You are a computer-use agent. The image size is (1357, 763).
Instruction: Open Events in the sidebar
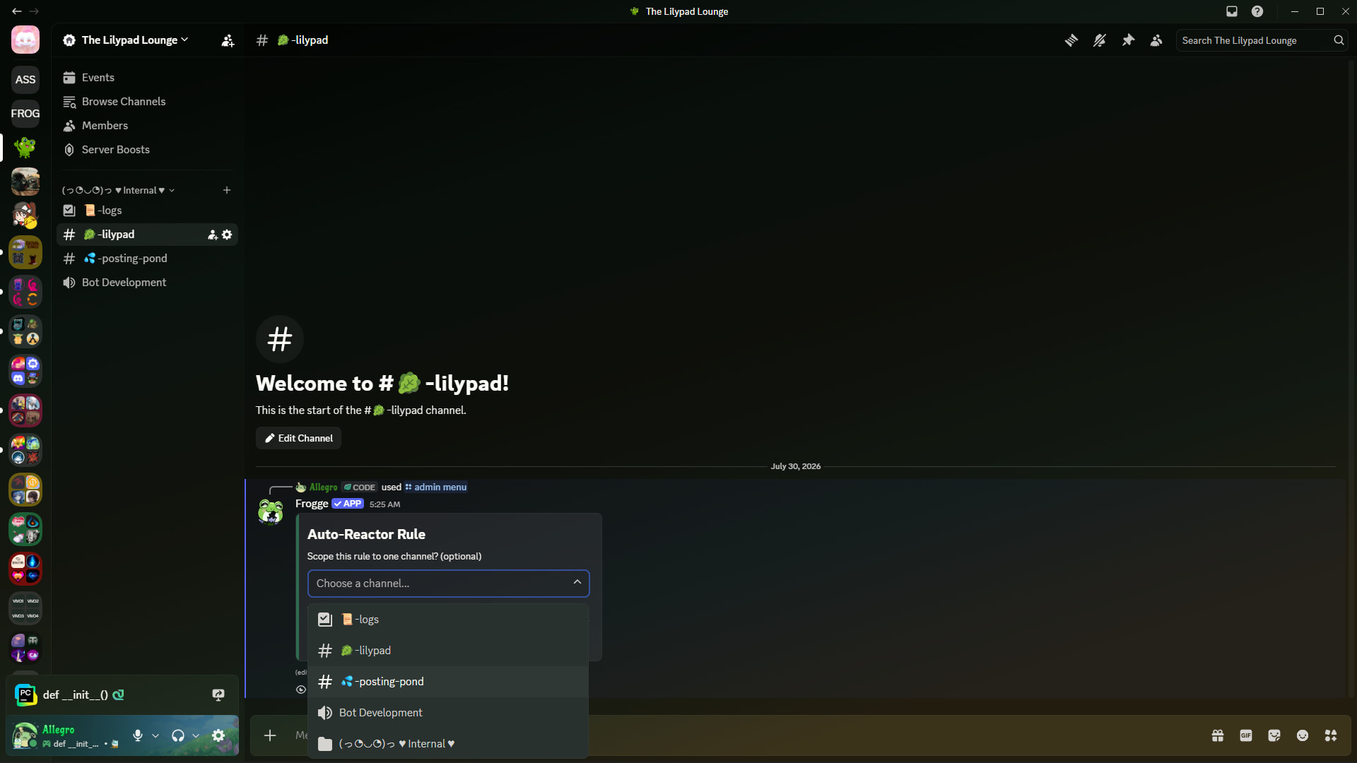click(147, 78)
